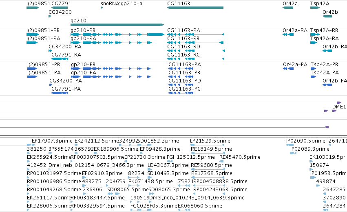Select EST EK068060.5prime

coord(200,206)
